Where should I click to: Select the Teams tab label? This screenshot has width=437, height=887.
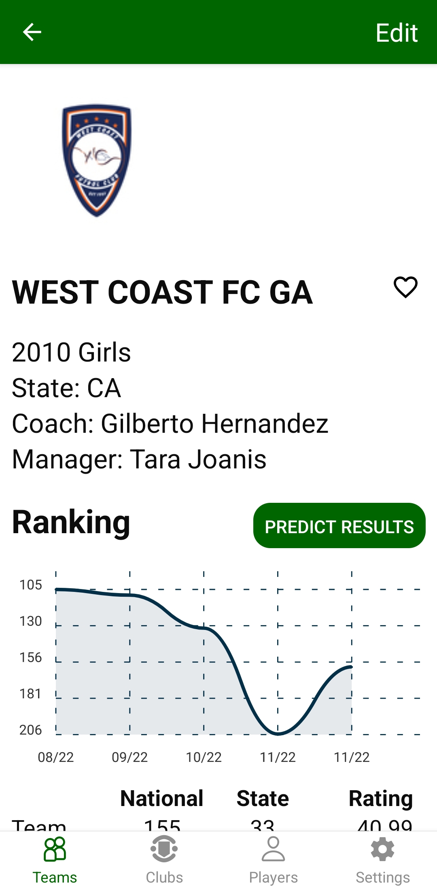click(55, 877)
